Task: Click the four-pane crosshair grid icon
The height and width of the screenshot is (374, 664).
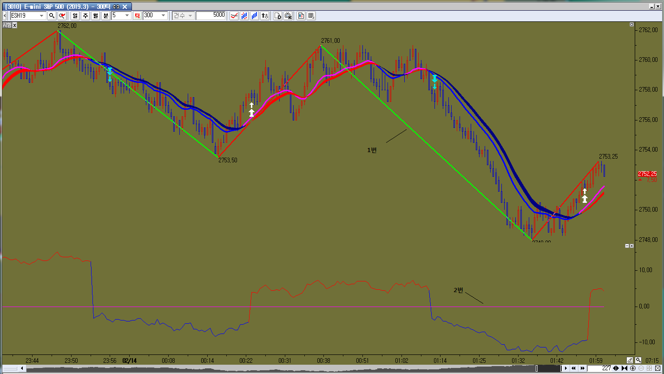Action: pos(649,368)
